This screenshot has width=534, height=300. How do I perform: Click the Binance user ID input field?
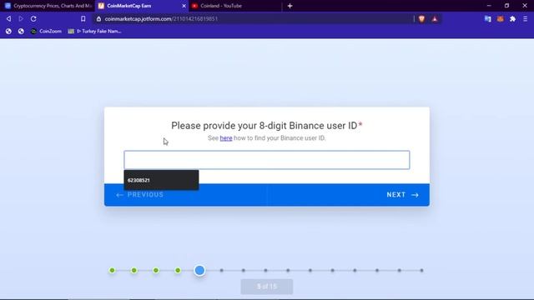click(x=267, y=160)
